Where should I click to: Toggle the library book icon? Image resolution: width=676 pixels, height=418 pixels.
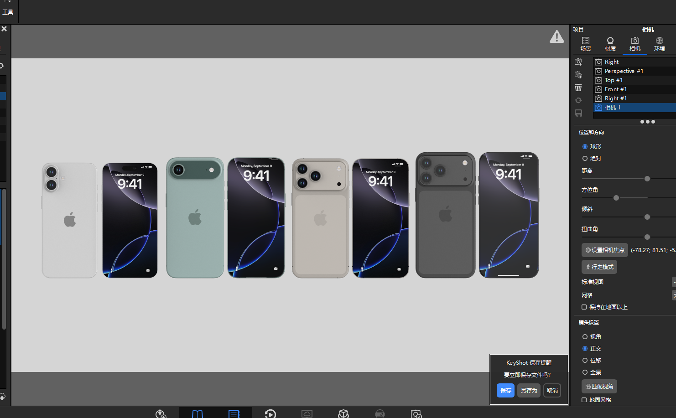click(x=198, y=414)
